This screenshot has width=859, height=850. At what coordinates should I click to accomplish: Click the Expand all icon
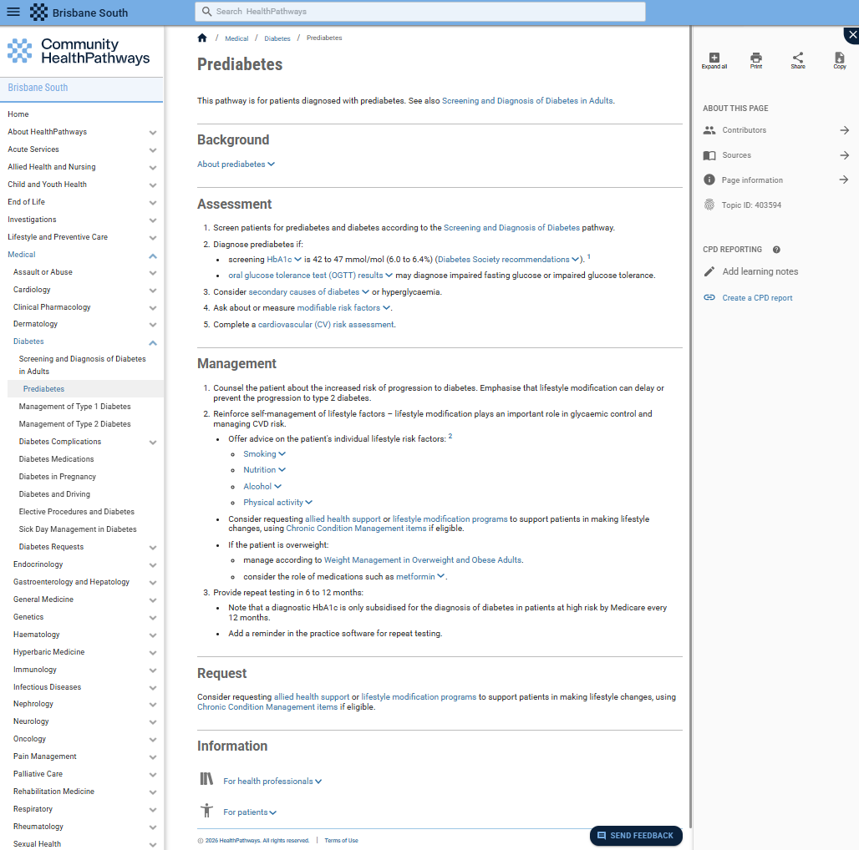(x=714, y=59)
